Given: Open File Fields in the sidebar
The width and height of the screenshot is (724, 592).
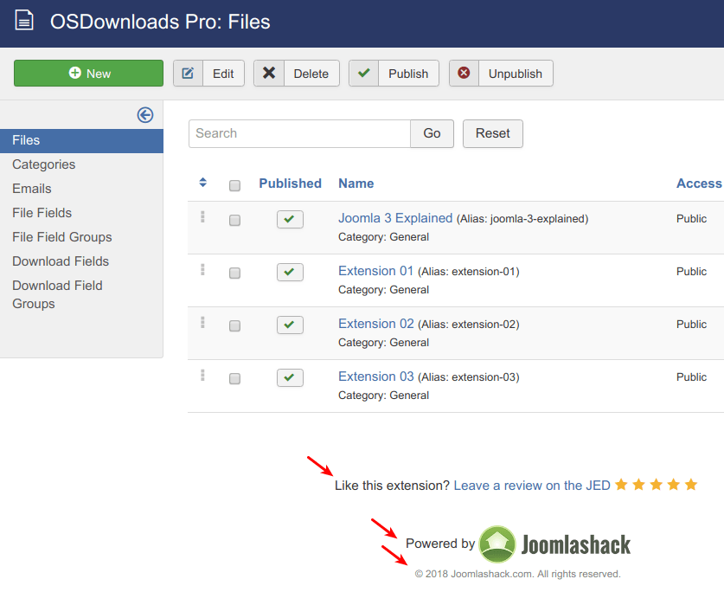Looking at the screenshot, I should pos(42,213).
